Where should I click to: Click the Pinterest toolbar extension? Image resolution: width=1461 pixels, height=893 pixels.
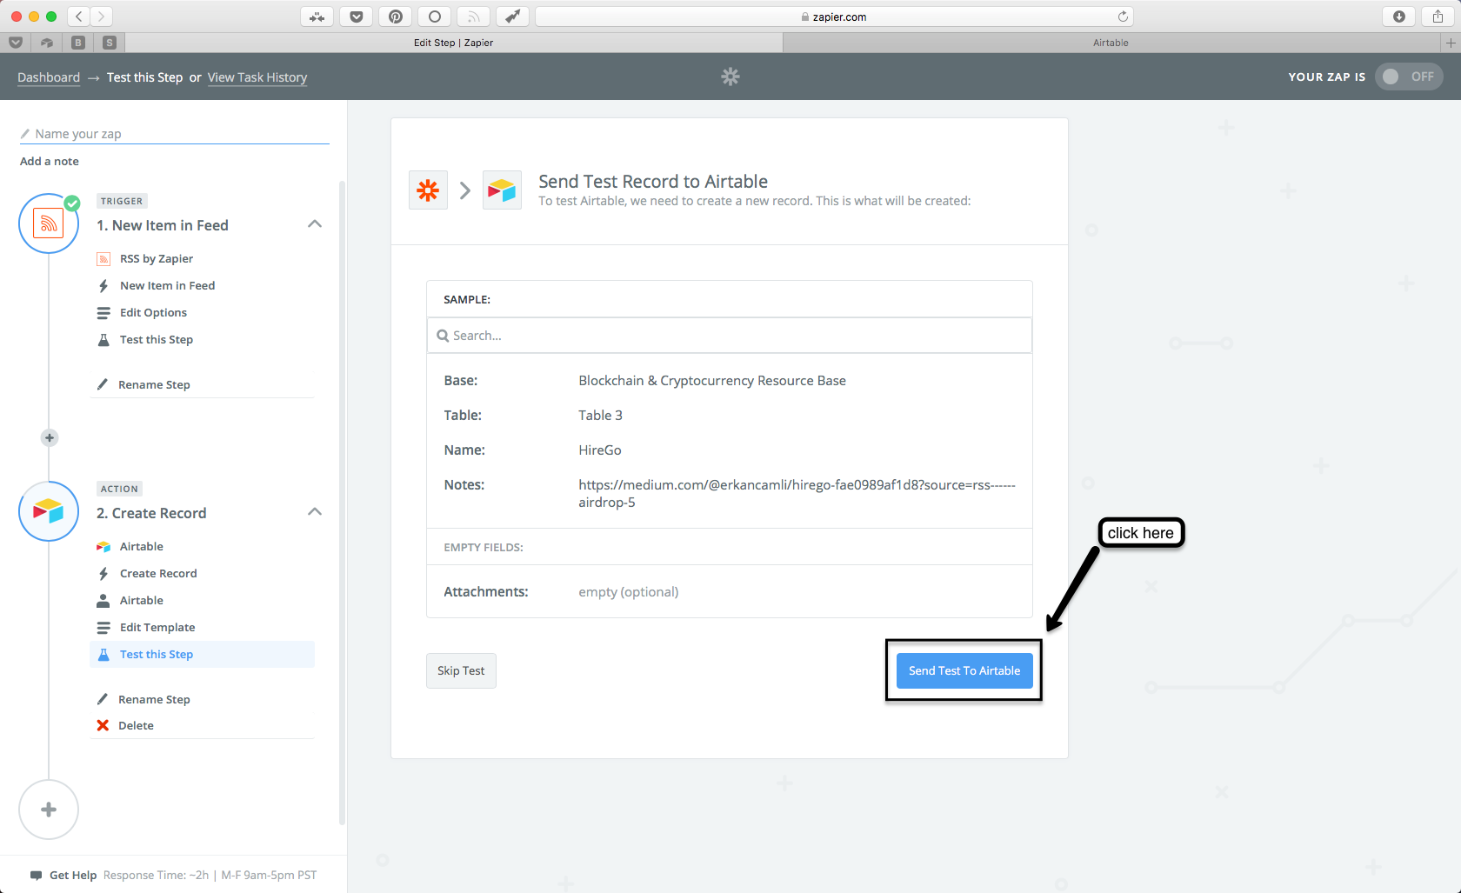(x=396, y=17)
